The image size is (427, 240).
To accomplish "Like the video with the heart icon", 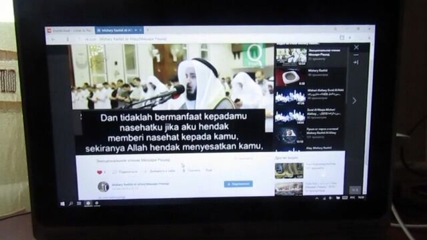I will [x=99, y=172].
